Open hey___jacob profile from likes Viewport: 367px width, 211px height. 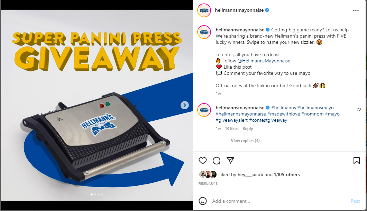(x=250, y=174)
